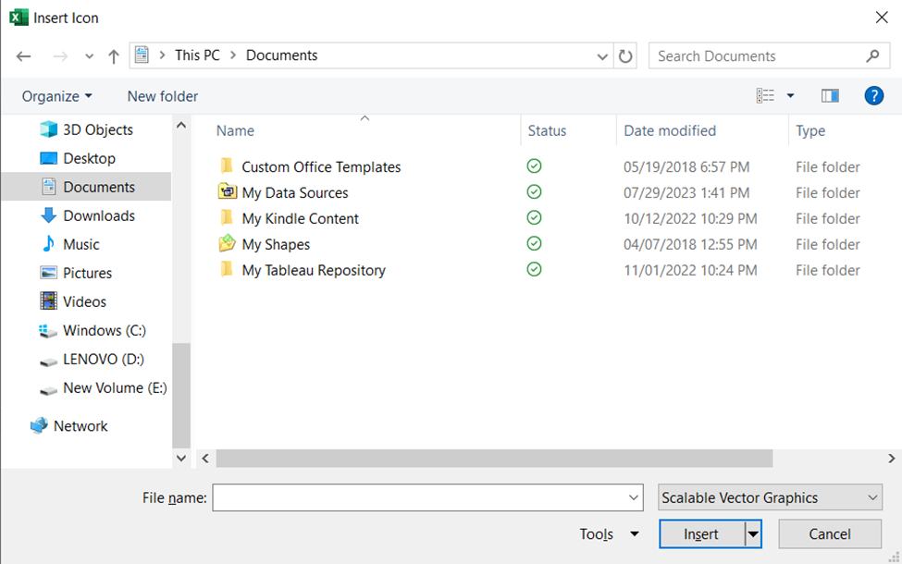Show the preview pane

click(x=830, y=95)
